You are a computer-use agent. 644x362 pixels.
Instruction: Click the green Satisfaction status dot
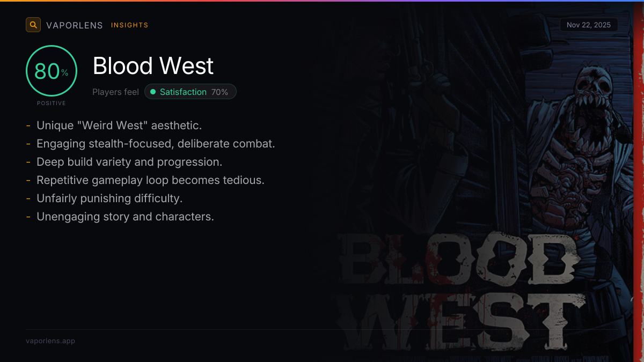[x=153, y=92]
